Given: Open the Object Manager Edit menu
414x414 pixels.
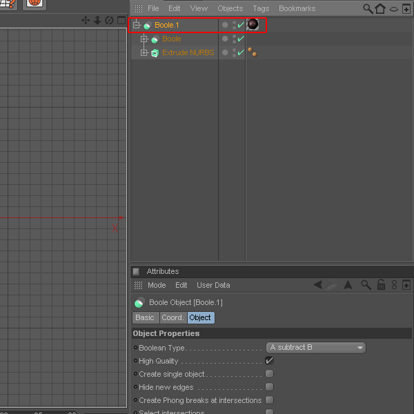Looking at the screenshot, I should tap(175, 8).
